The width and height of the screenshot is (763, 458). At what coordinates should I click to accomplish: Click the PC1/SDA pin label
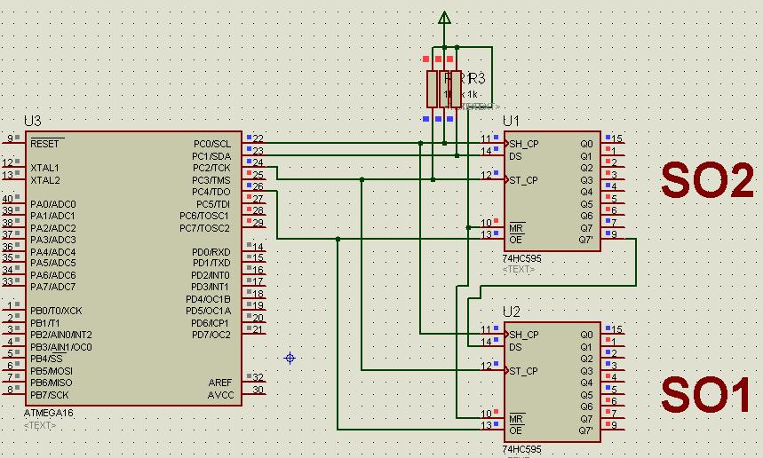pos(211,156)
